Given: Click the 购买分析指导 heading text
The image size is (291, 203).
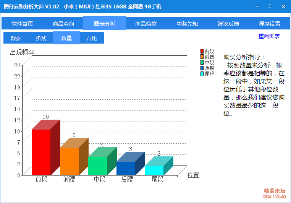Looking at the screenshot, I should click(x=244, y=57).
